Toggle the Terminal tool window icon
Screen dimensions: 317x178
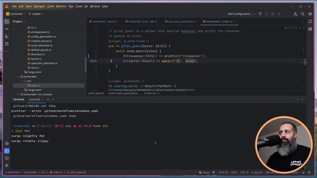tap(7, 151)
